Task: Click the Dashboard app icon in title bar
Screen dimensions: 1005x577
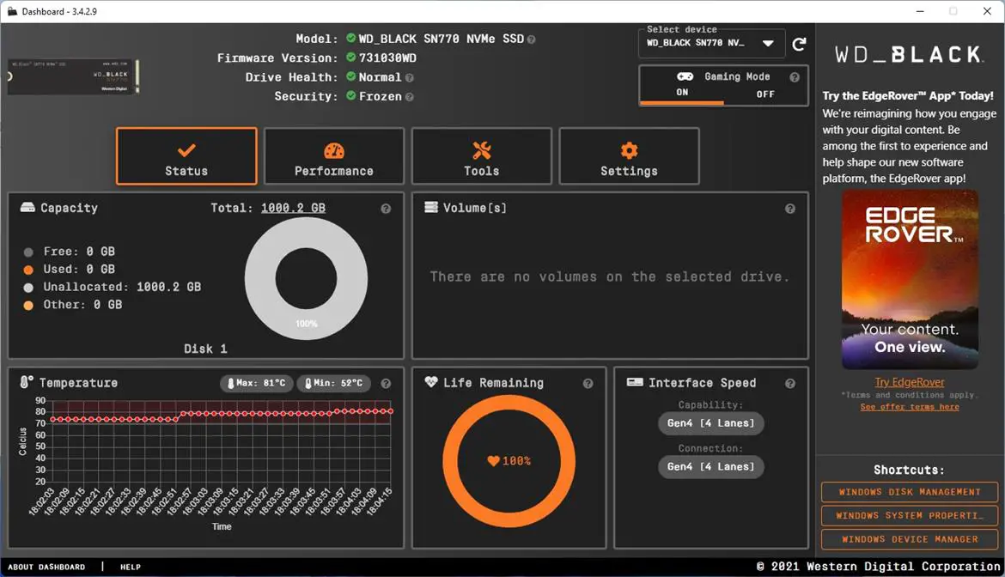Action: click(12, 11)
